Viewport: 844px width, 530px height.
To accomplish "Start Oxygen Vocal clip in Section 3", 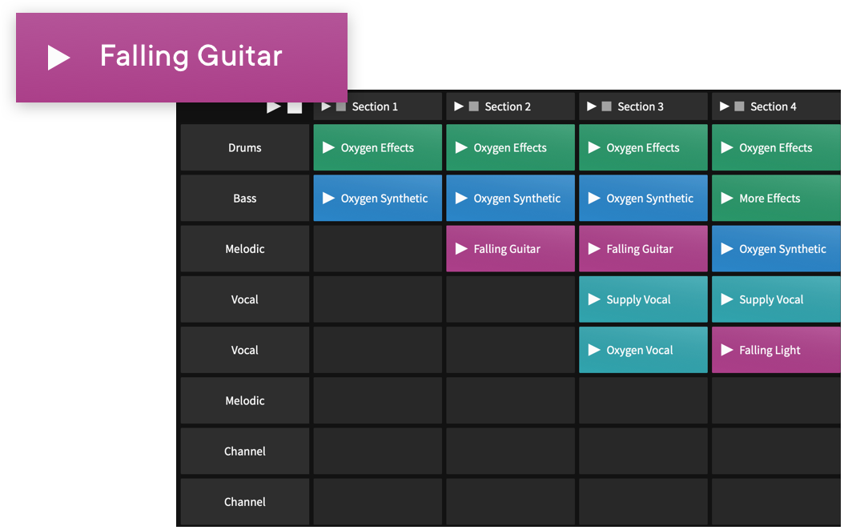I will [x=643, y=350].
